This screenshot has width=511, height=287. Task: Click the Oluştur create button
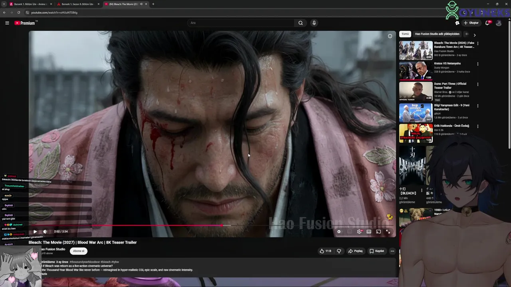471,23
